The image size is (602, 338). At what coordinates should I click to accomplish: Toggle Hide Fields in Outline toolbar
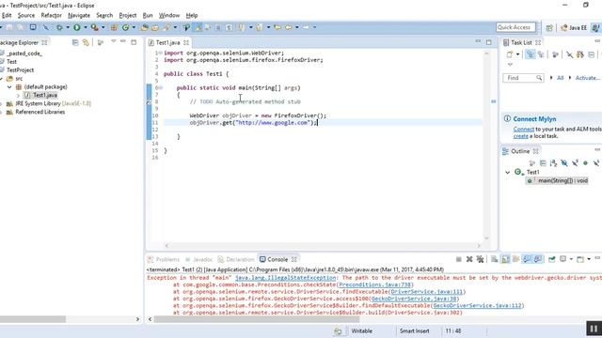(x=564, y=162)
